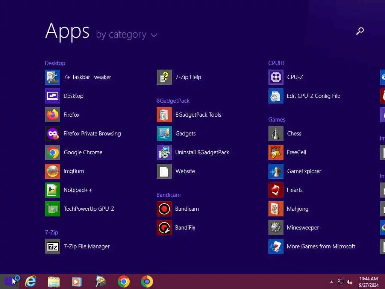Click the Start button on taskbar
Viewport: 385px width, 289px height.
tap(9, 281)
